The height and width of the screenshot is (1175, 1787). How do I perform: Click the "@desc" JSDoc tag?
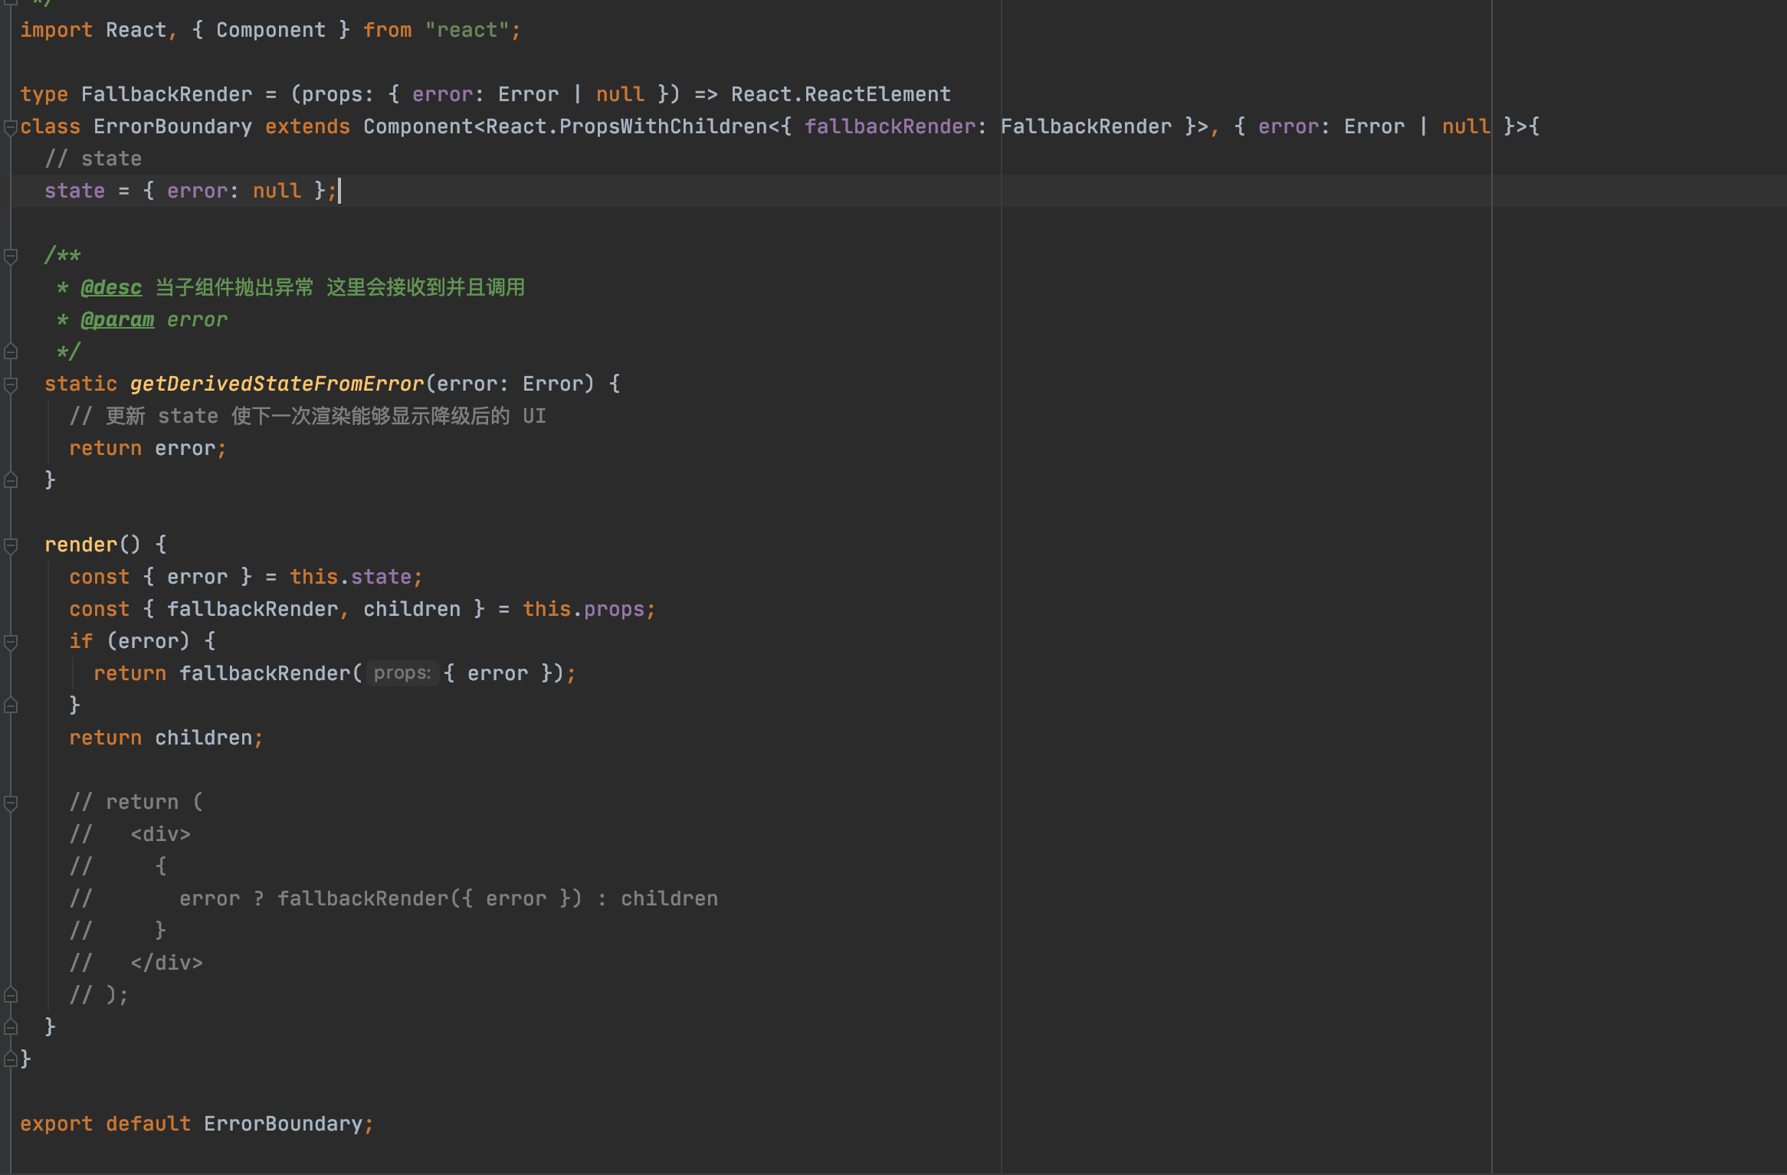pyautogui.click(x=111, y=287)
